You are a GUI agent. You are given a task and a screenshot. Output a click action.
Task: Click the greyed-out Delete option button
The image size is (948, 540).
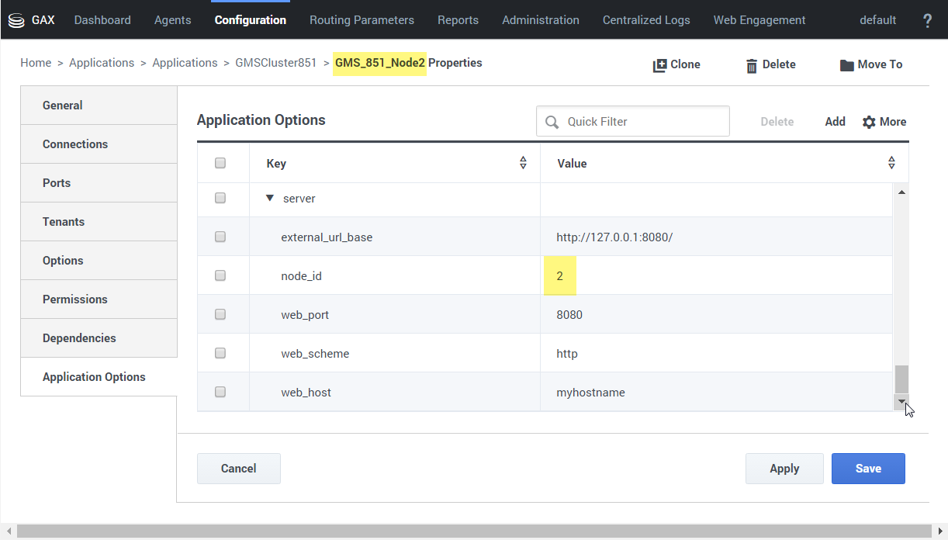777,122
